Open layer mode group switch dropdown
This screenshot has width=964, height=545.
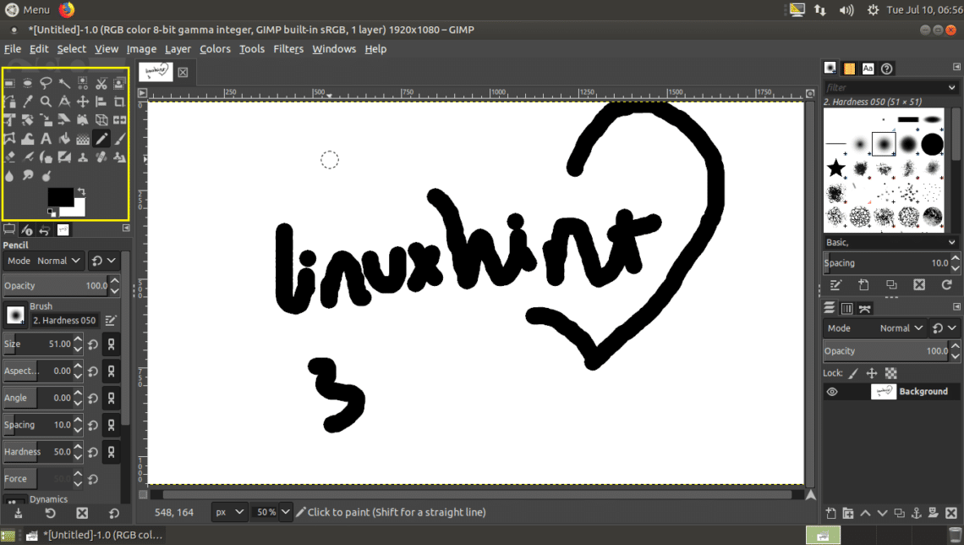[945, 328]
